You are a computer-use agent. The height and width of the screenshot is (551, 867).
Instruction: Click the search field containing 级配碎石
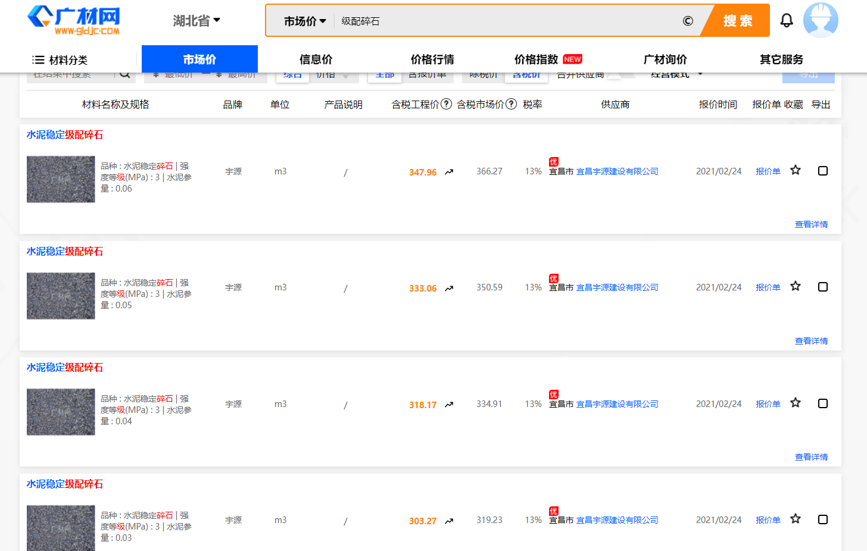pos(506,21)
